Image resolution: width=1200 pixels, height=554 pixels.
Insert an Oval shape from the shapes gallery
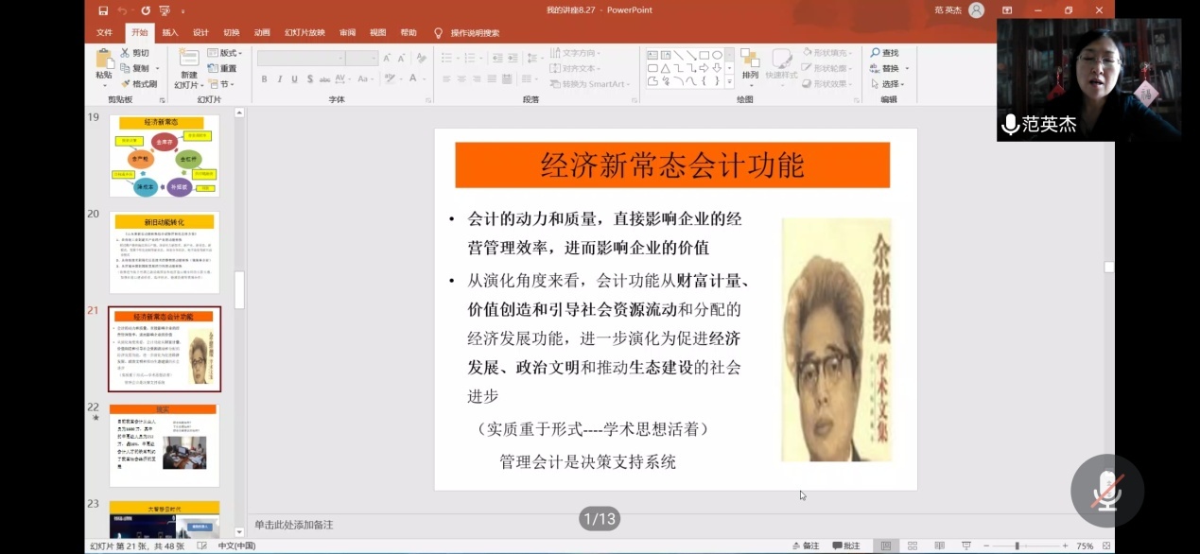(717, 55)
